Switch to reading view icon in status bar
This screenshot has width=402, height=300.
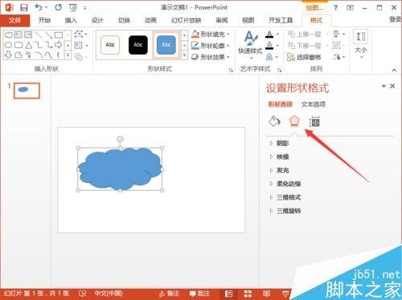[x=266, y=294]
